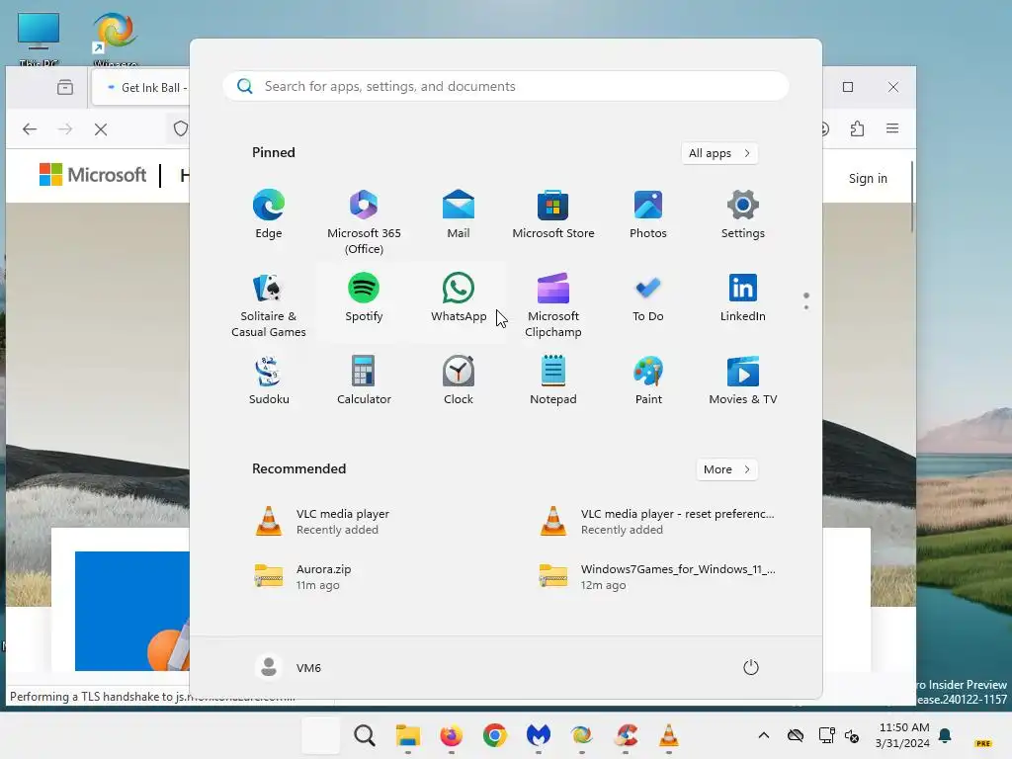Show More recommended items

coord(726,469)
